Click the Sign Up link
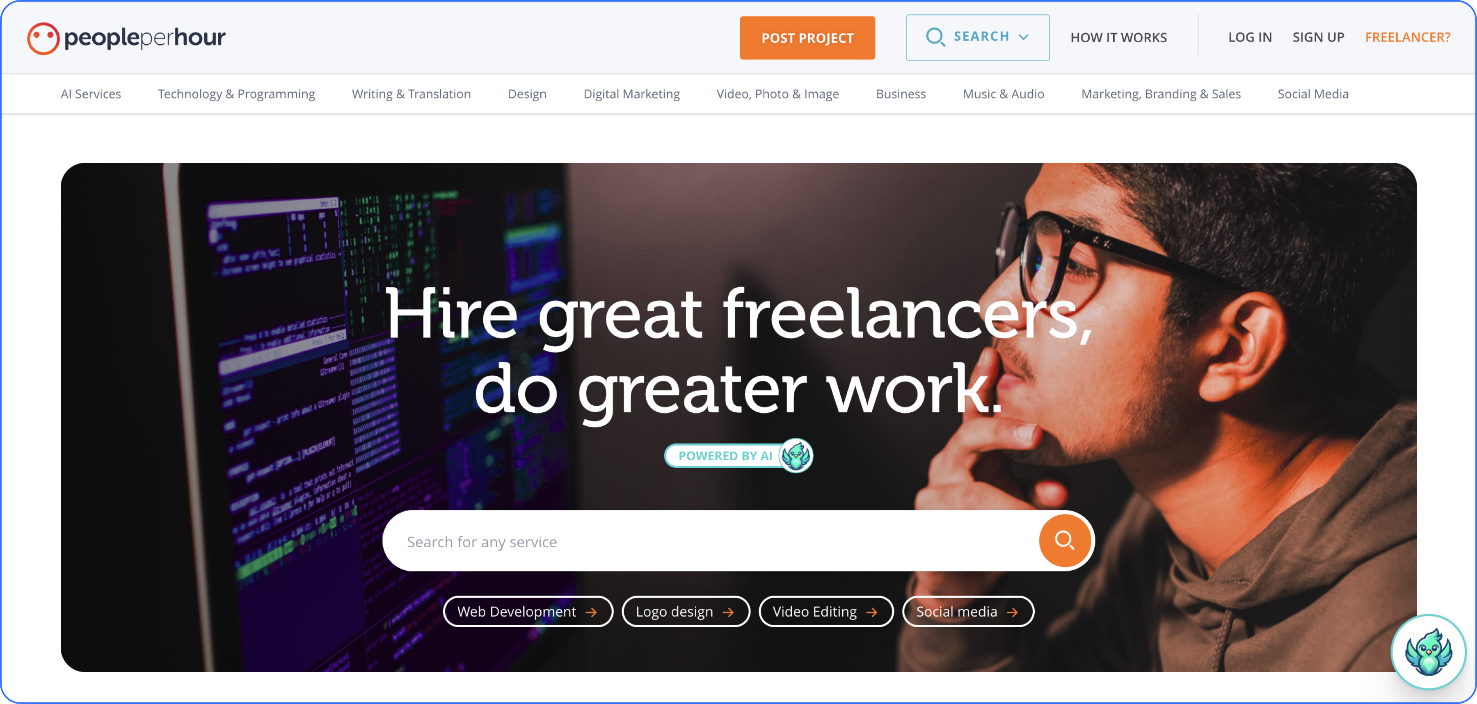This screenshot has width=1477, height=704. (x=1317, y=37)
